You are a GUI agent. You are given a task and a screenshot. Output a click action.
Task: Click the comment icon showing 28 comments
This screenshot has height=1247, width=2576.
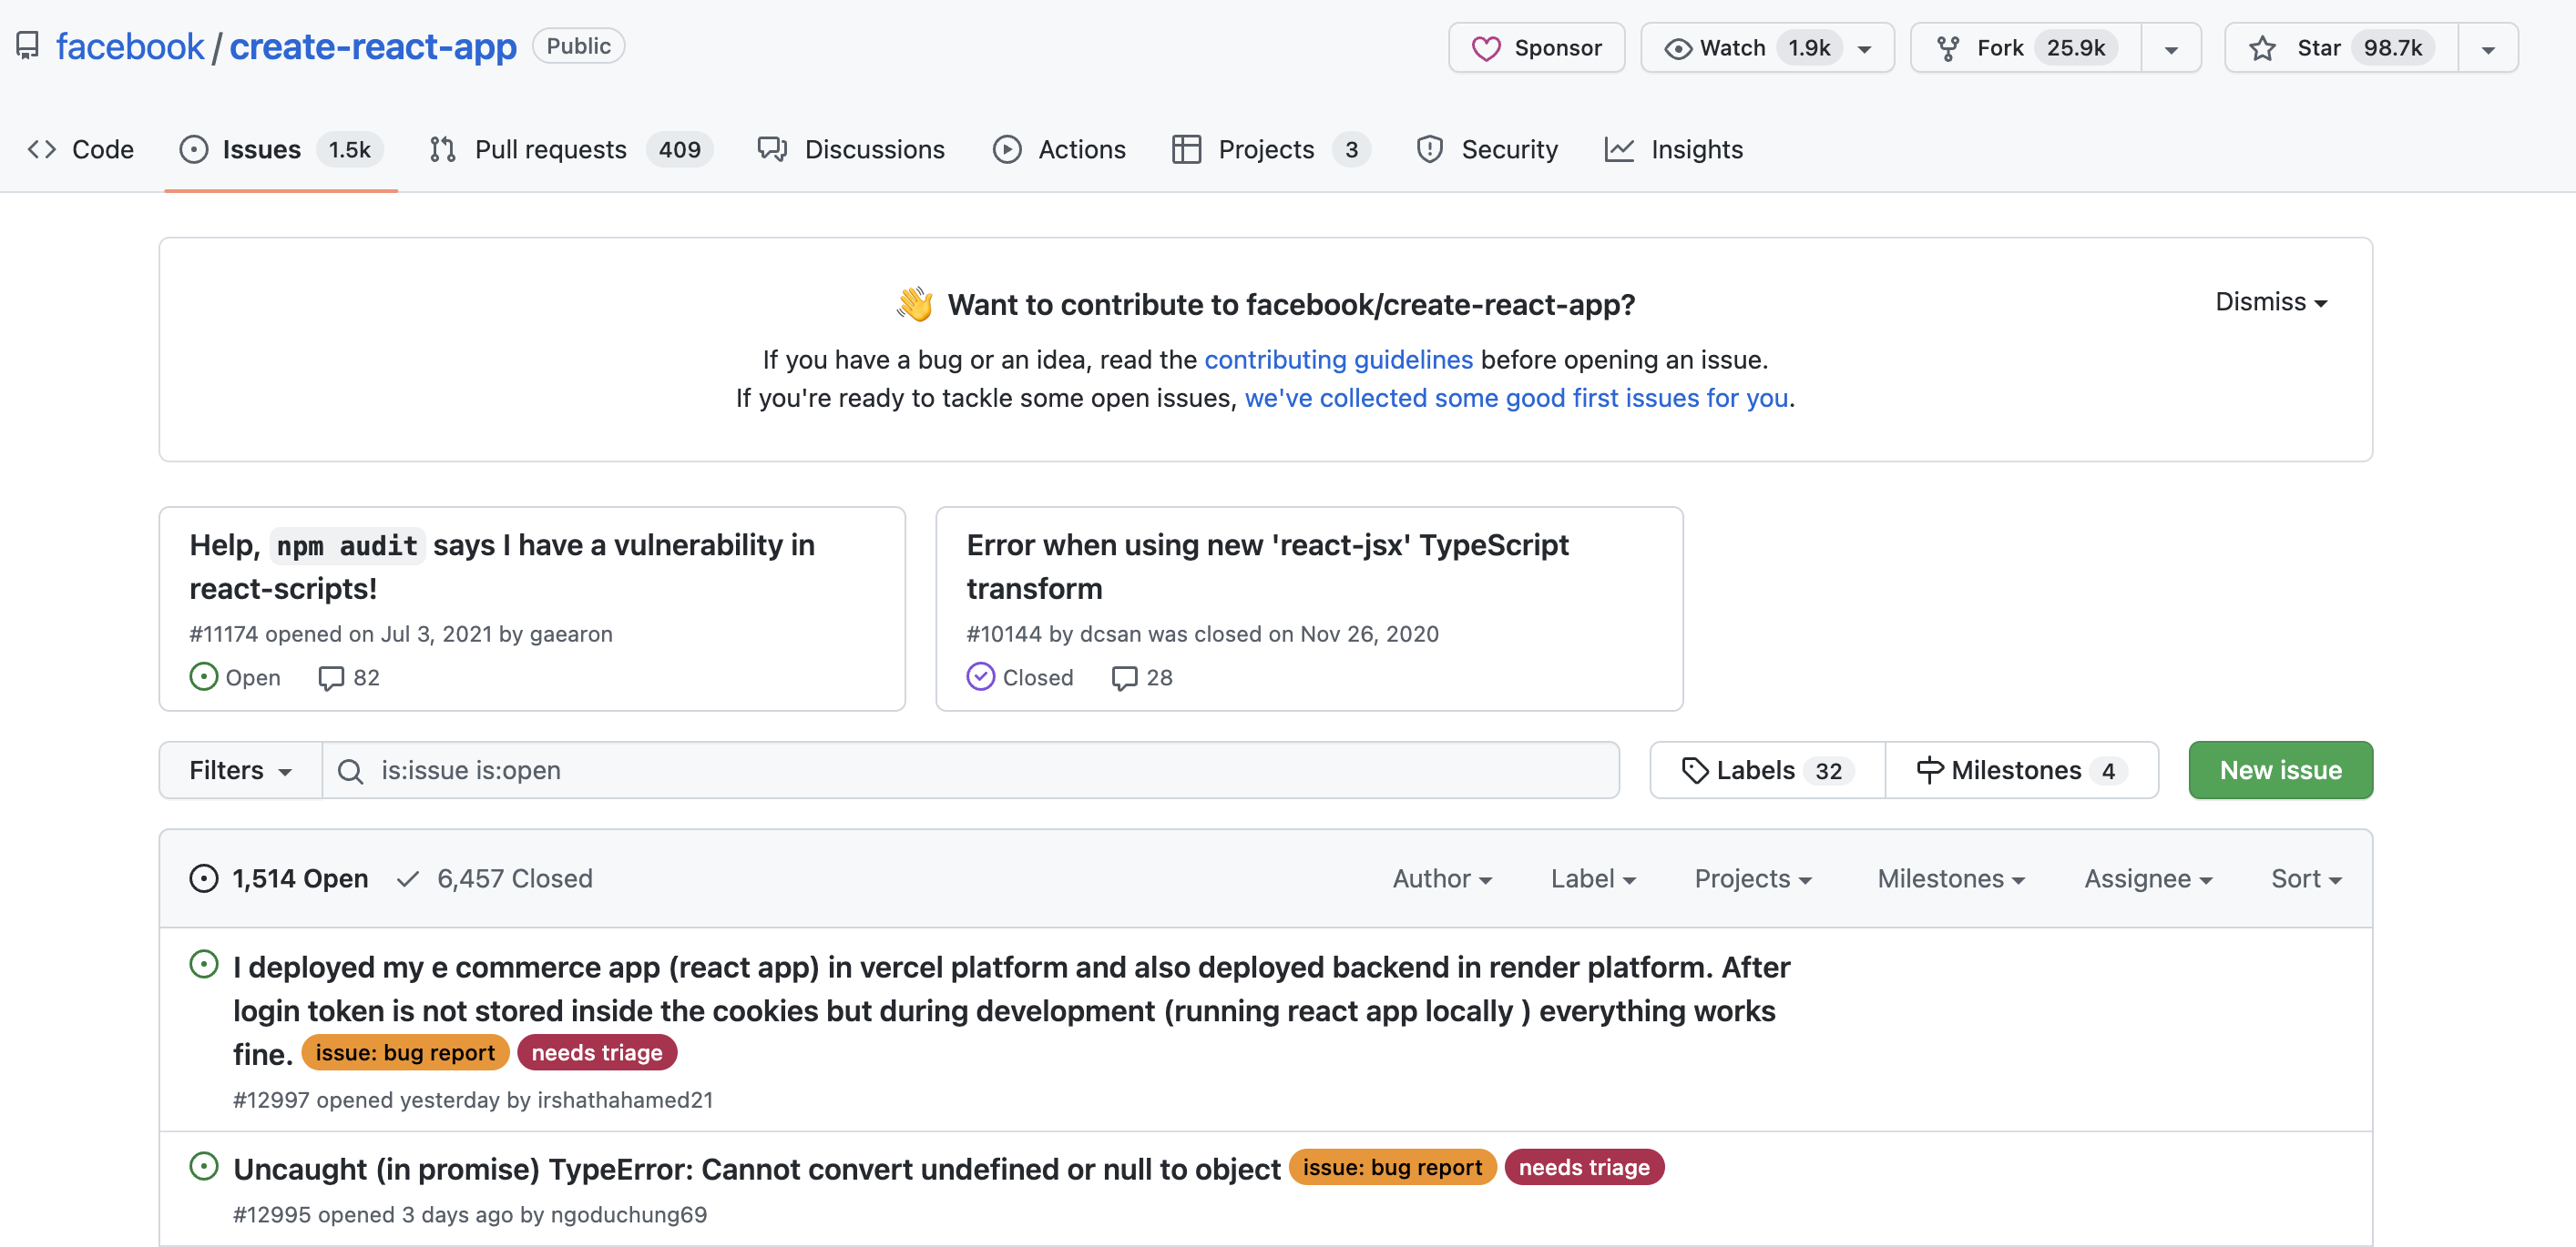(x=1124, y=678)
